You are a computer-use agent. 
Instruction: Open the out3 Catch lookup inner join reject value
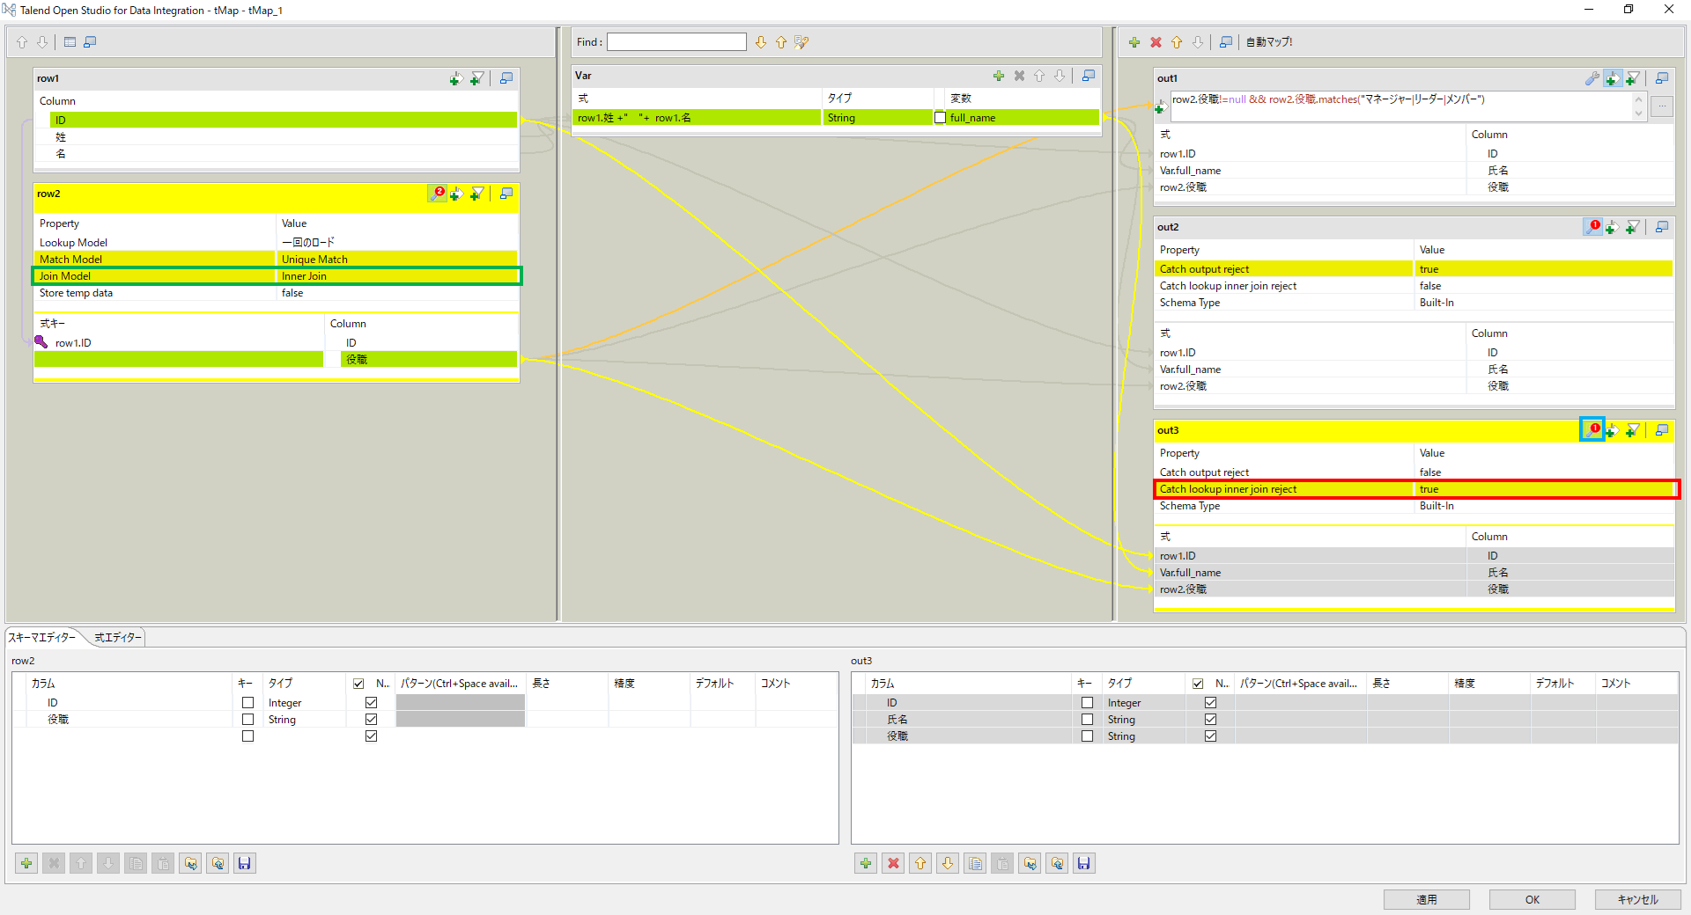click(1543, 489)
